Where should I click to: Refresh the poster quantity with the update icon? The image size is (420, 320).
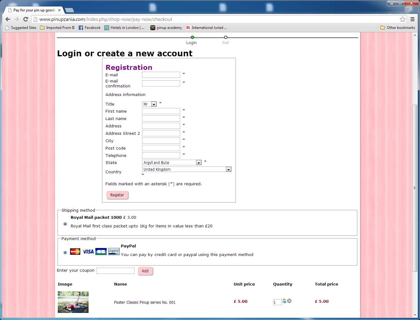tap(284, 301)
